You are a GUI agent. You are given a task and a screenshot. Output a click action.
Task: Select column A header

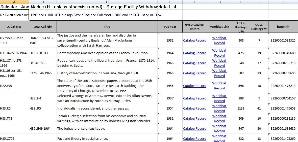click(14, 2)
